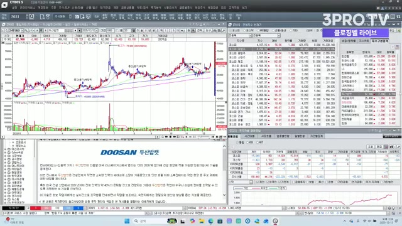Select the KRX radio button in investor panel
The height and width of the screenshot is (226, 402).
pyautogui.click(x=247, y=143)
